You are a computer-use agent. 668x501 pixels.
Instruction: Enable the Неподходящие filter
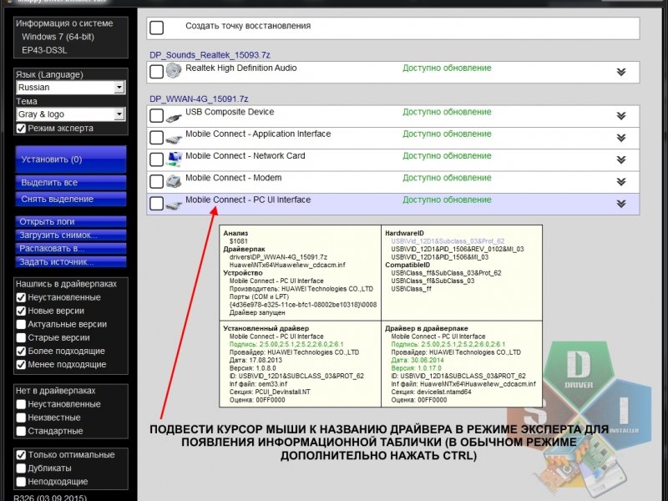click(x=21, y=482)
